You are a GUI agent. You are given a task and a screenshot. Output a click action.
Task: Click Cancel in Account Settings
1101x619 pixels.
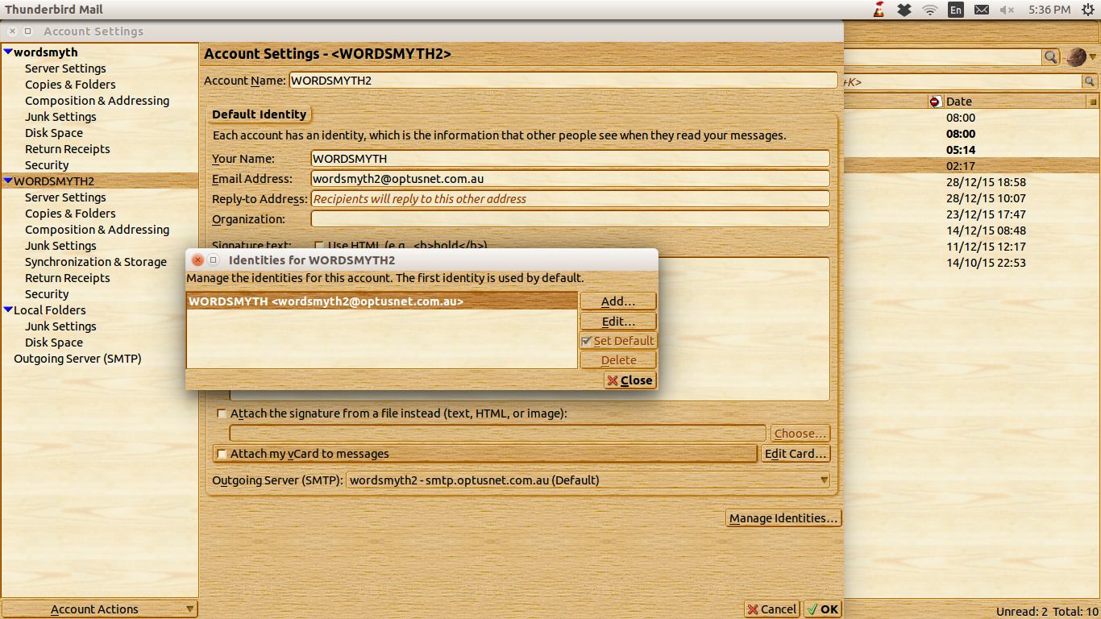(x=771, y=609)
